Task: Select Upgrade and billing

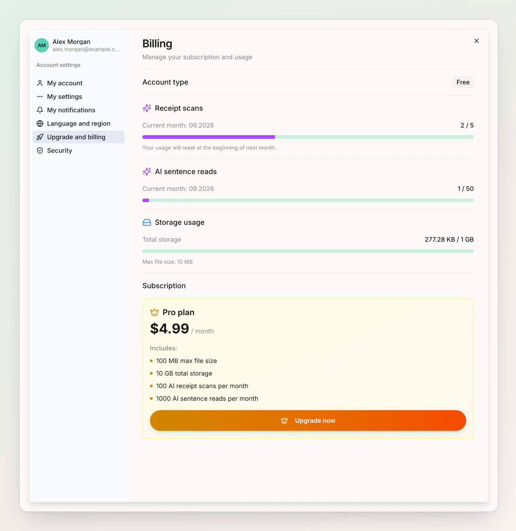Action: click(78, 137)
